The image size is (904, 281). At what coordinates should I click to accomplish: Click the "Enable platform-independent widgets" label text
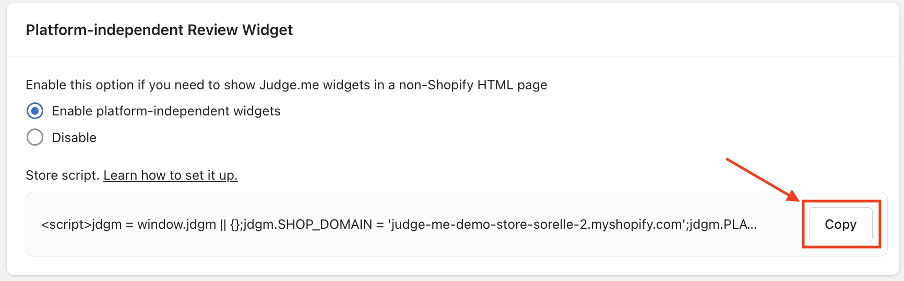point(166,111)
